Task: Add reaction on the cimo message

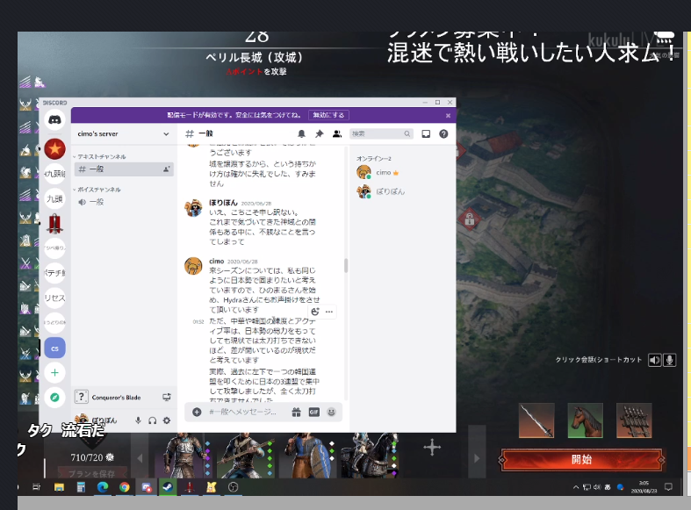Action: point(315,312)
